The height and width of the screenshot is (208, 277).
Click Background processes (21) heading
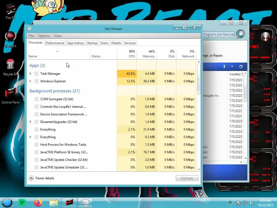55,91
